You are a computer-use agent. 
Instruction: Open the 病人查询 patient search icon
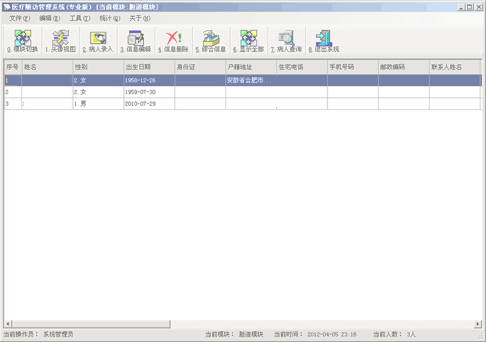286,41
